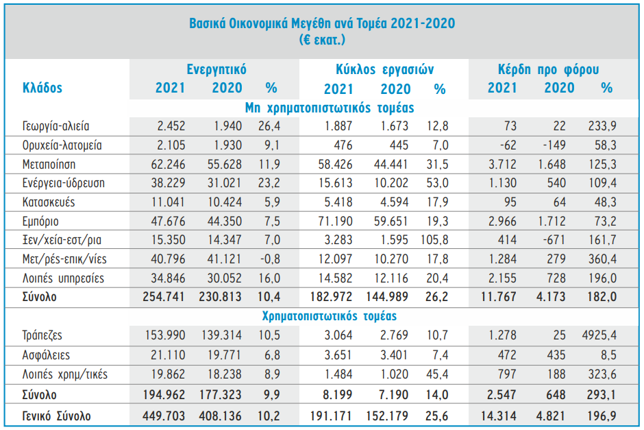Select the 'Μετ/ρές-επικ/νίες' row label
Viewport: 644px width, 430px height.
64,259
